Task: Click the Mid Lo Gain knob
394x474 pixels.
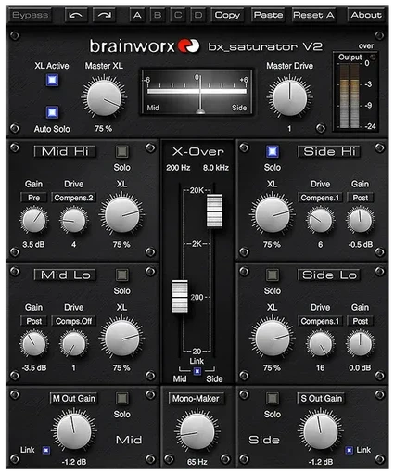Action: [34, 344]
